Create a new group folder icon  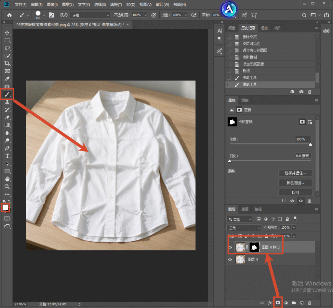[294, 303]
